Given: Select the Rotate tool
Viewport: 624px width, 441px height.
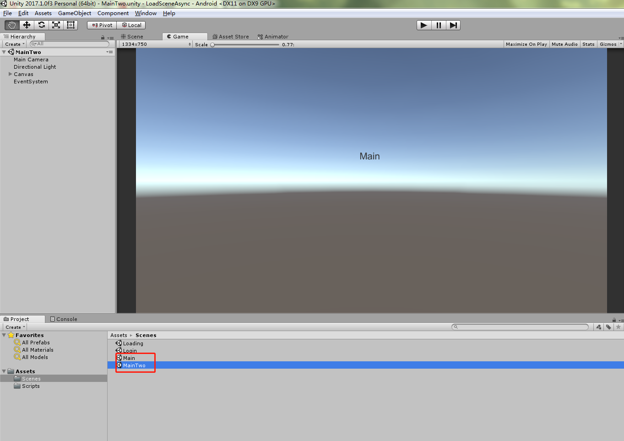Looking at the screenshot, I should pos(41,25).
